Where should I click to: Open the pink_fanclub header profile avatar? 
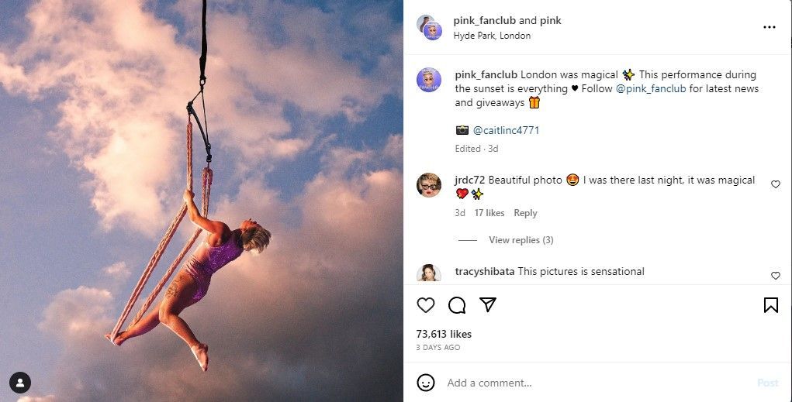[429, 27]
